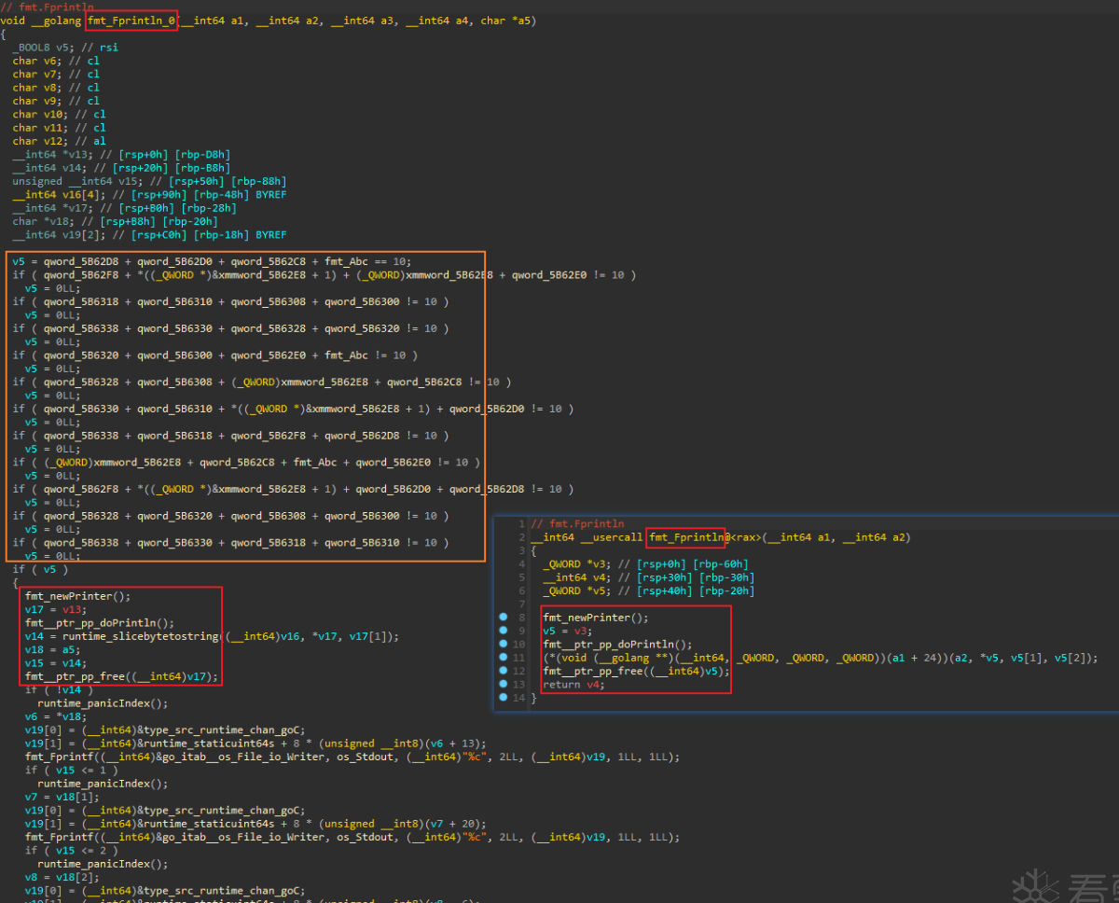Open fmt__ptr_pp_doPrintln() in main window
The image size is (1119, 903).
100,623
